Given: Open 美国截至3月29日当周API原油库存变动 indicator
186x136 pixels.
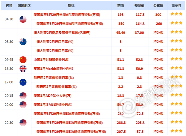Looking at the screenshot, I should pyautogui.click(x=67, y=15).
